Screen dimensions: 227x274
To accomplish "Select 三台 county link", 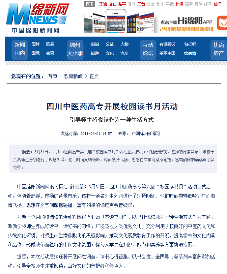I will pyautogui.click(x=141, y=4).
